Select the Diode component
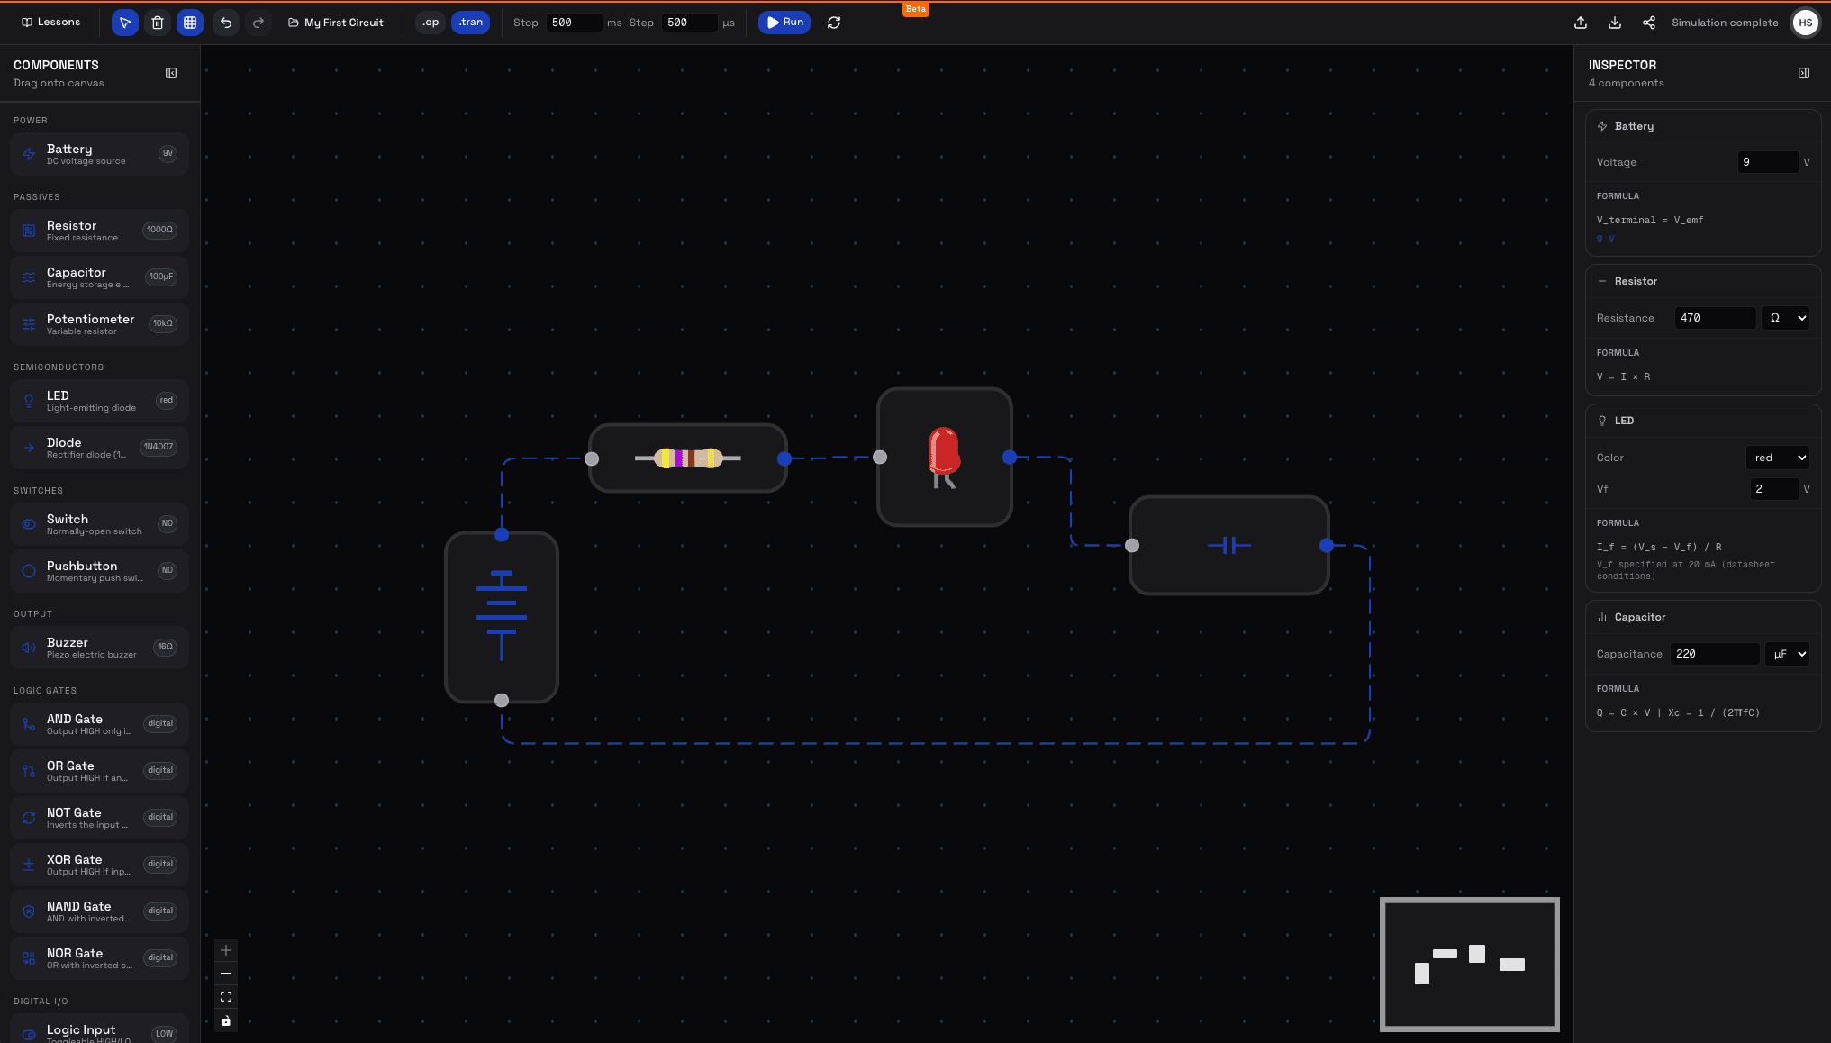Image resolution: width=1831 pixels, height=1043 pixels. coord(99,448)
